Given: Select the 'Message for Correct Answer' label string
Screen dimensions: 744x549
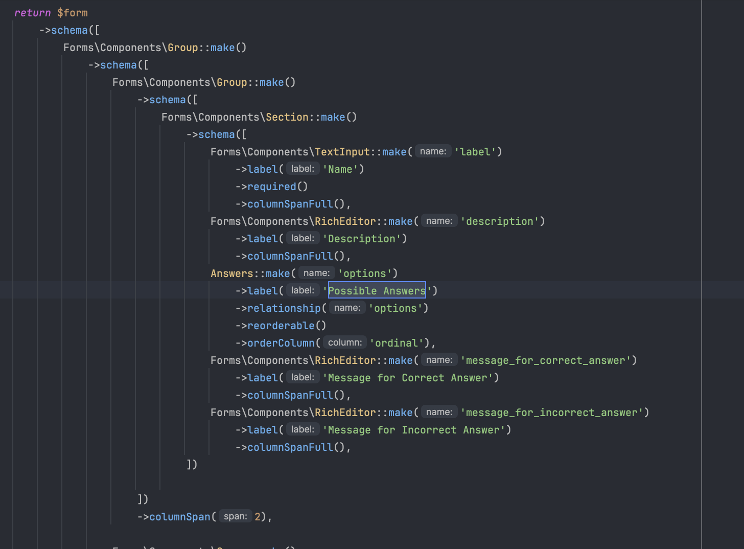Looking at the screenshot, I should pos(408,378).
